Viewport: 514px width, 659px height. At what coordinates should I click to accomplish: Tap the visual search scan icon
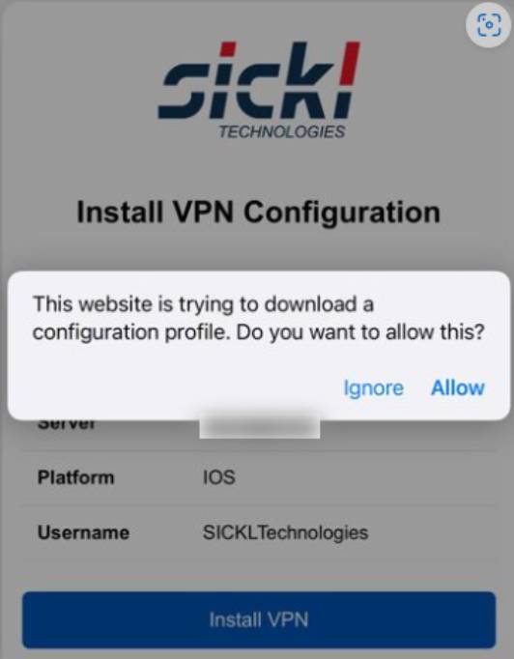point(489,25)
